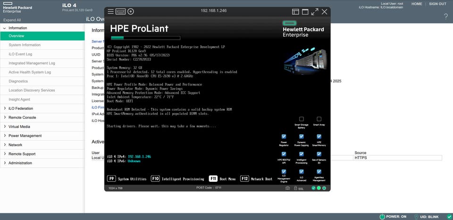Click the POWER: ON indicator icon
This screenshot has height=220, width=453.
pos(382,217)
